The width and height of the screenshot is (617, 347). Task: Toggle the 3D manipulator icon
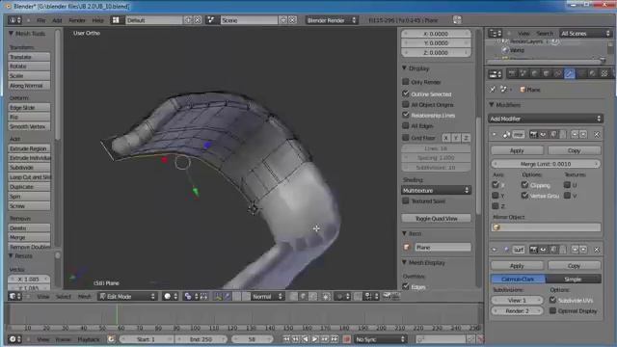point(218,296)
